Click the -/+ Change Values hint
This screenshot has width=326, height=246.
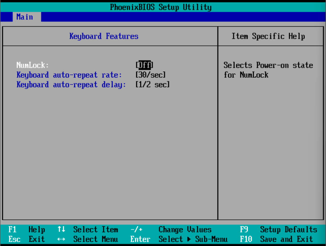[x=171, y=229]
